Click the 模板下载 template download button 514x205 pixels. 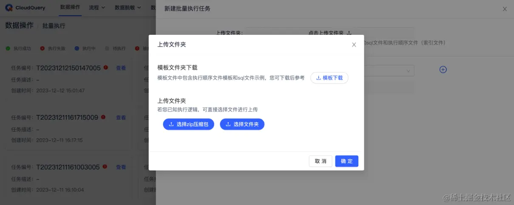329,78
